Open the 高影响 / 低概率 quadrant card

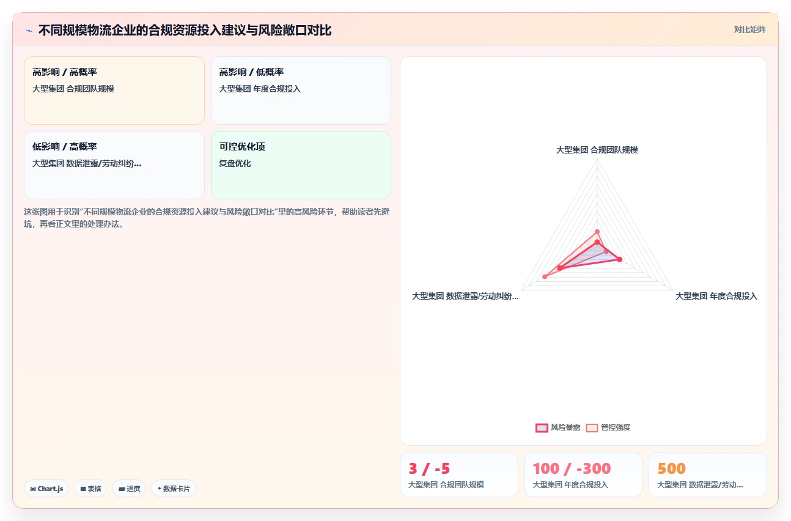(x=301, y=91)
